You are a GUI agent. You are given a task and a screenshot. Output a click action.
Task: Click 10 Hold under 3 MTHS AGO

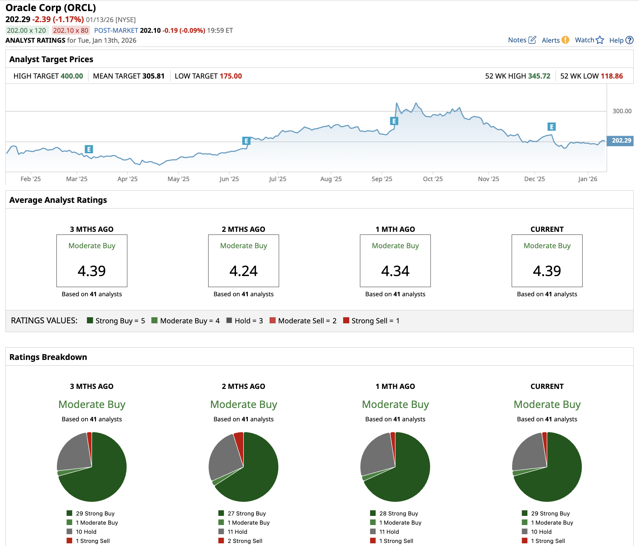pos(86,532)
